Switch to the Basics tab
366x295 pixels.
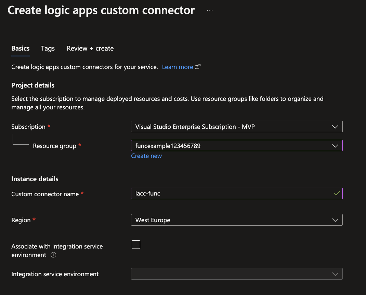[21, 49]
